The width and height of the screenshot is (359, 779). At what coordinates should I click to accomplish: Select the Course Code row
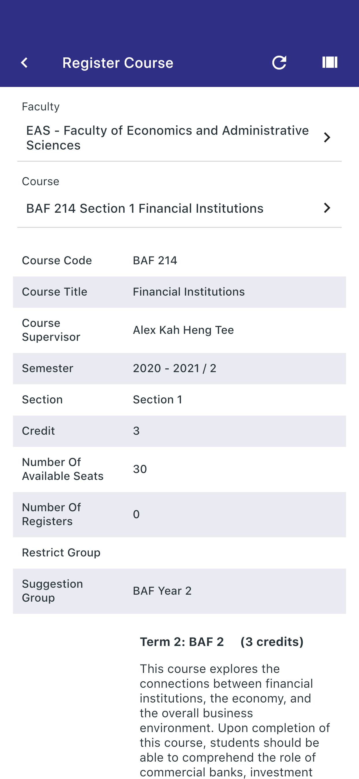tap(179, 261)
